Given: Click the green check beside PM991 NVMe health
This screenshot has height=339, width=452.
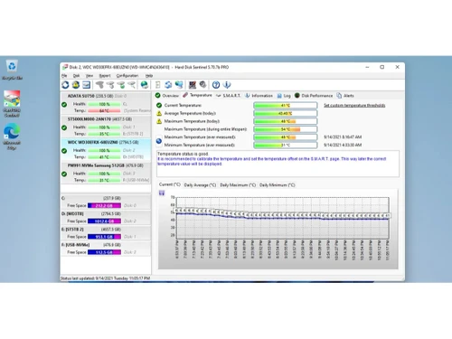Looking at the screenshot, I should coord(64,174).
